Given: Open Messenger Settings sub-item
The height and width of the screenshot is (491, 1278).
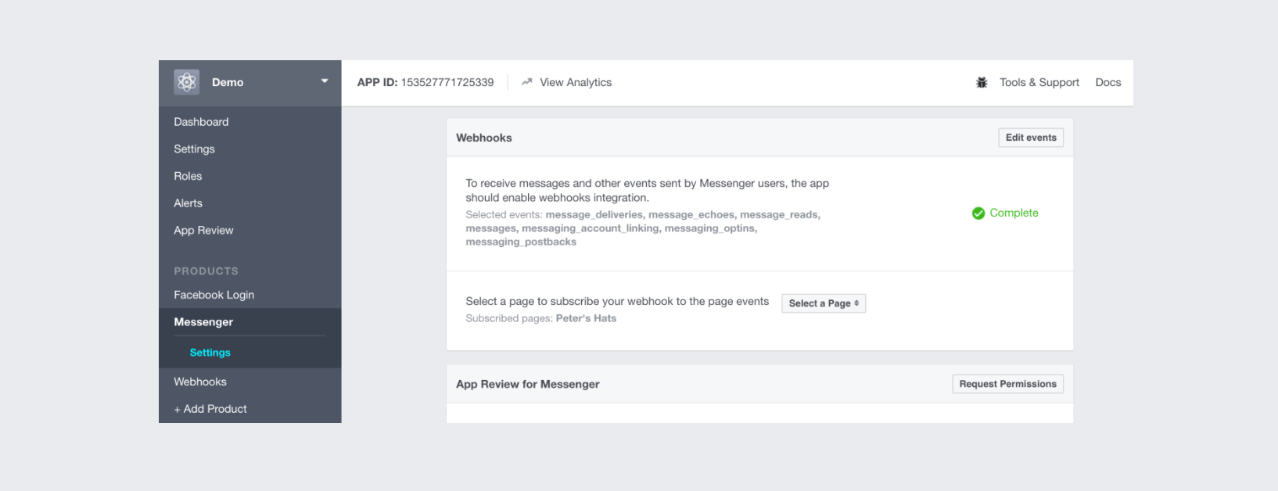Looking at the screenshot, I should click(x=210, y=353).
